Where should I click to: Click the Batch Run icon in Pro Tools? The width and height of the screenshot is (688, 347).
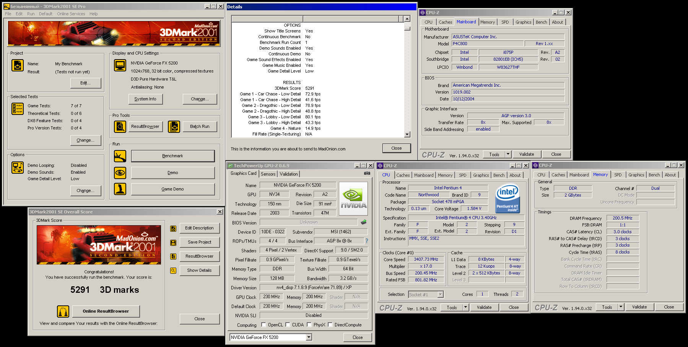tap(174, 126)
